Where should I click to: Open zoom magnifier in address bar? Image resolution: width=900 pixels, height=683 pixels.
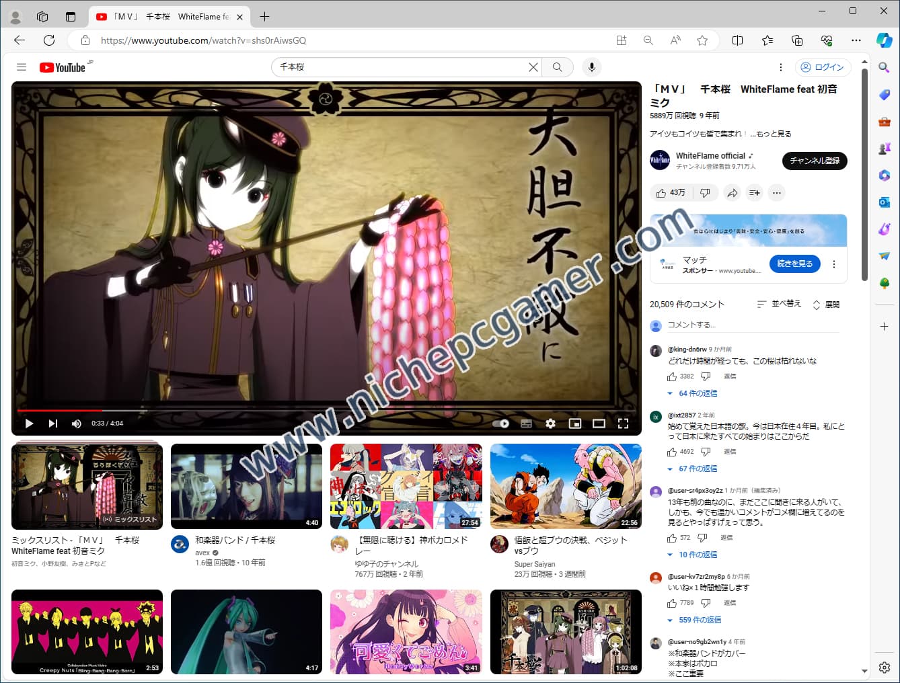648,40
